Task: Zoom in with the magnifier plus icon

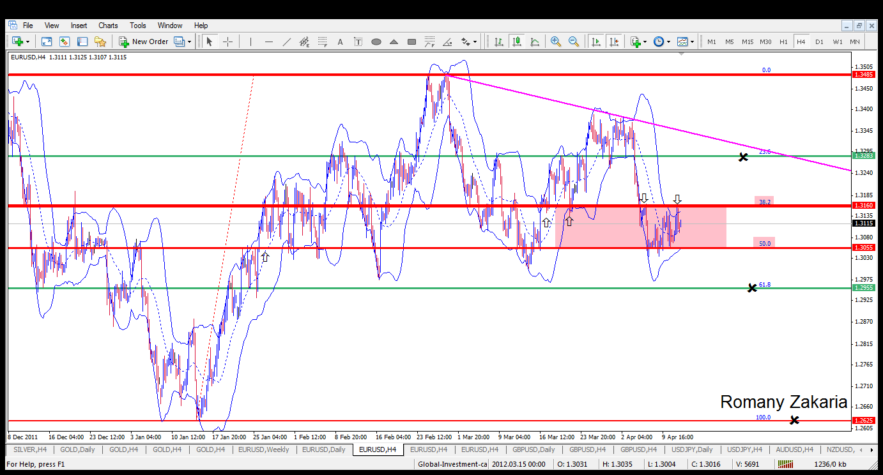Action: (556, 41)
